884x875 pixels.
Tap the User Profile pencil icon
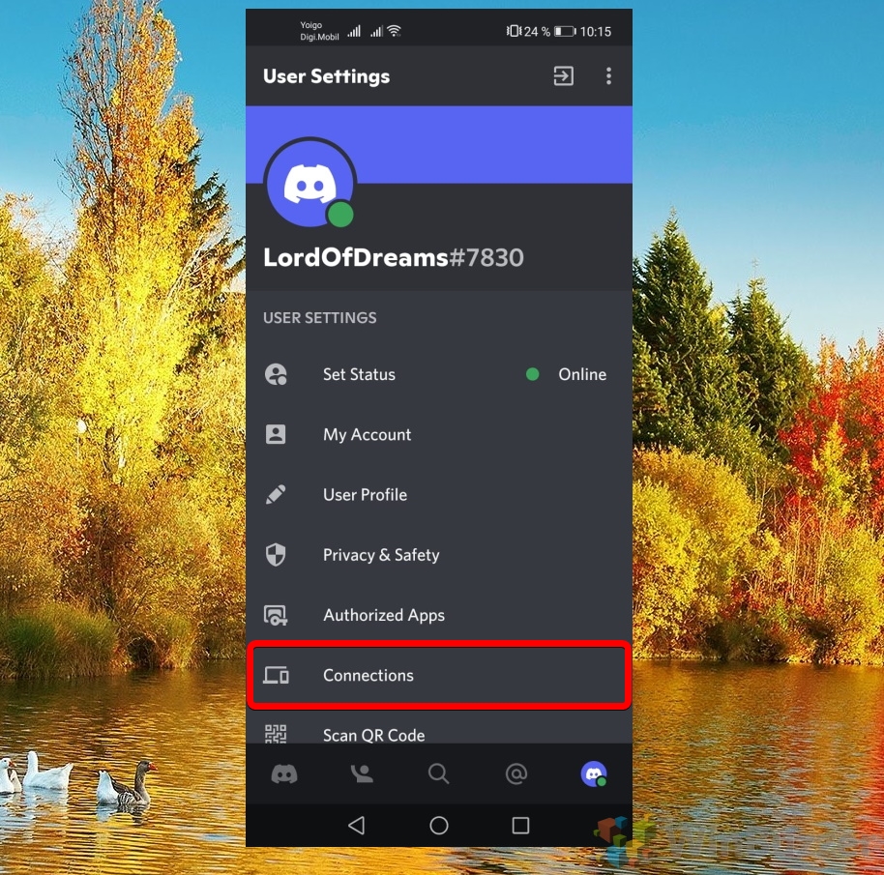tap(276, 495)
